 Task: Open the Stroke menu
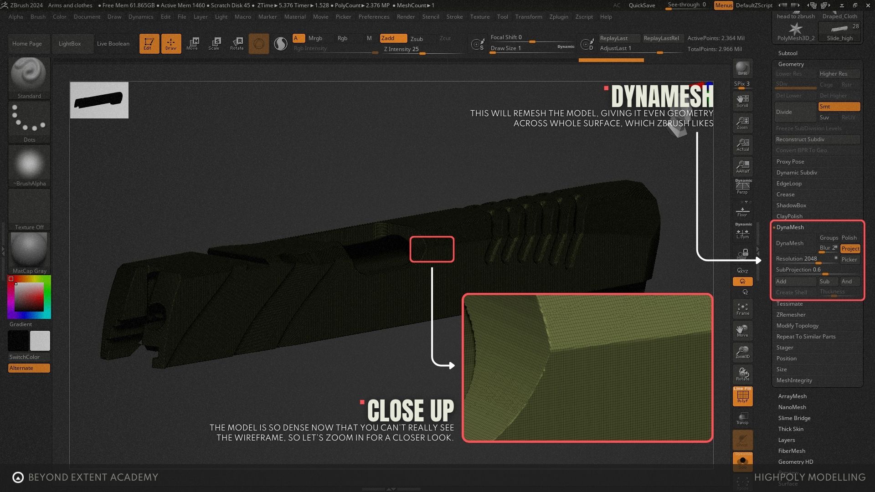coord(454,17)
